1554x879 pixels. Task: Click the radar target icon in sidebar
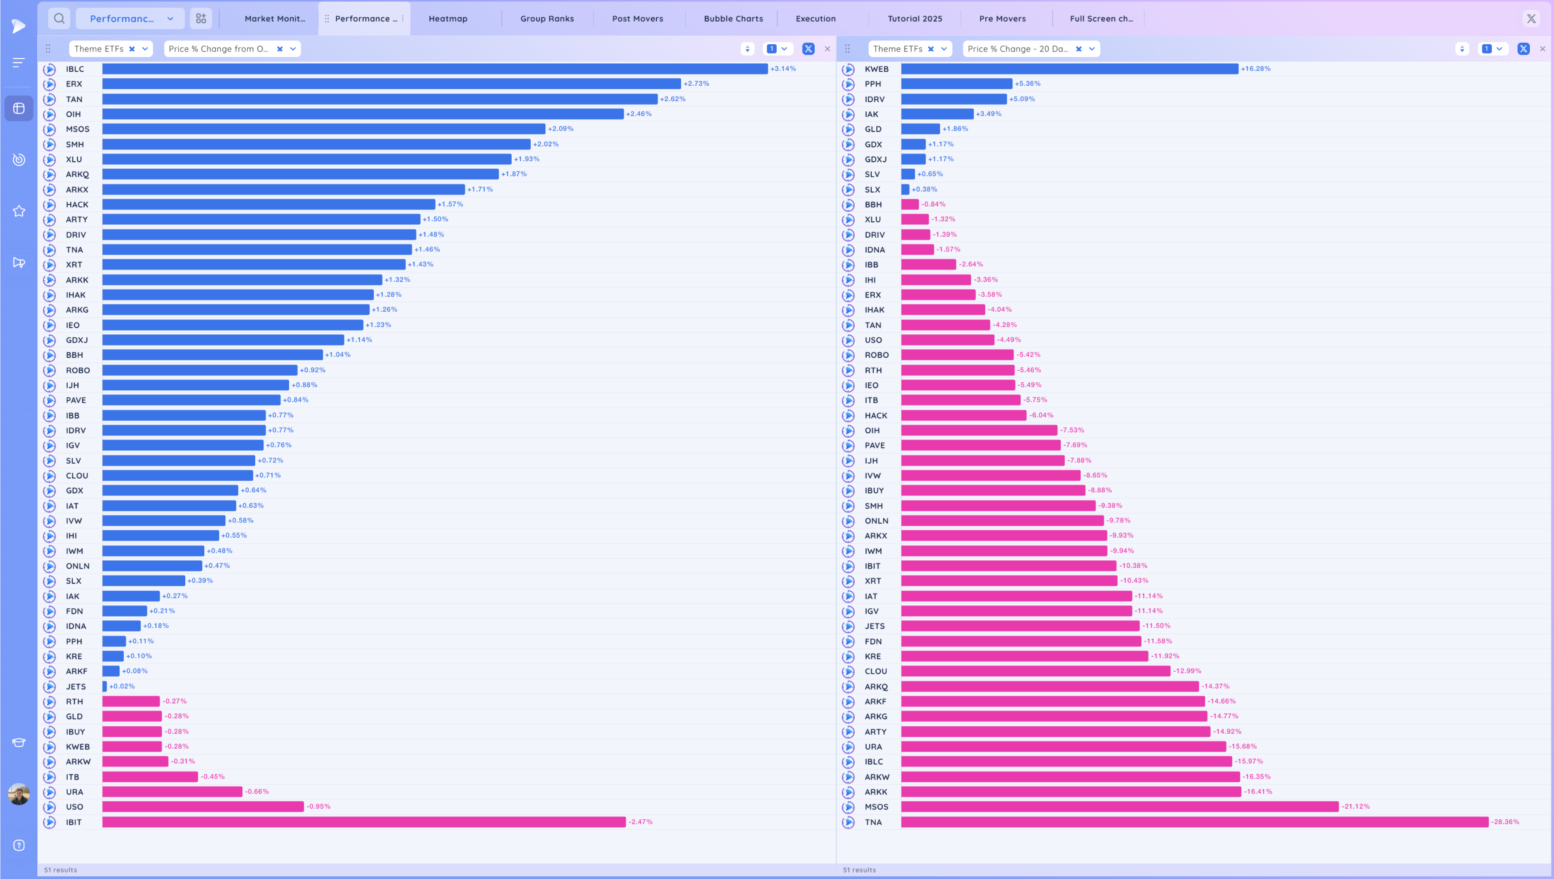tap(19, 160)
